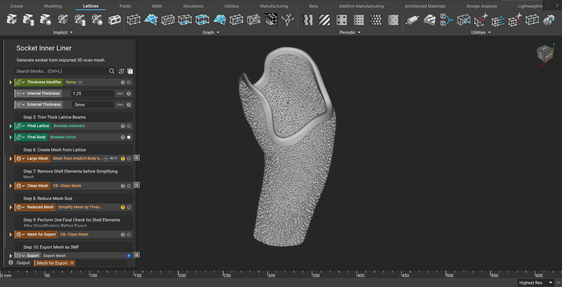This screenshot has height=287, width=562.
Task: Pause the Clean Mesh block in Step 7
Action: pyautogui.click(x=137, y=185)
